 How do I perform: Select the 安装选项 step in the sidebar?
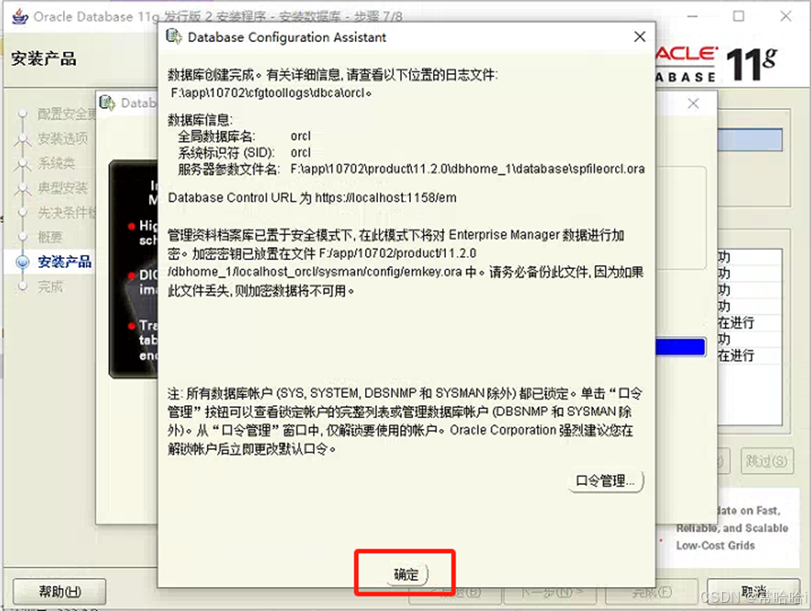(62, 138)
